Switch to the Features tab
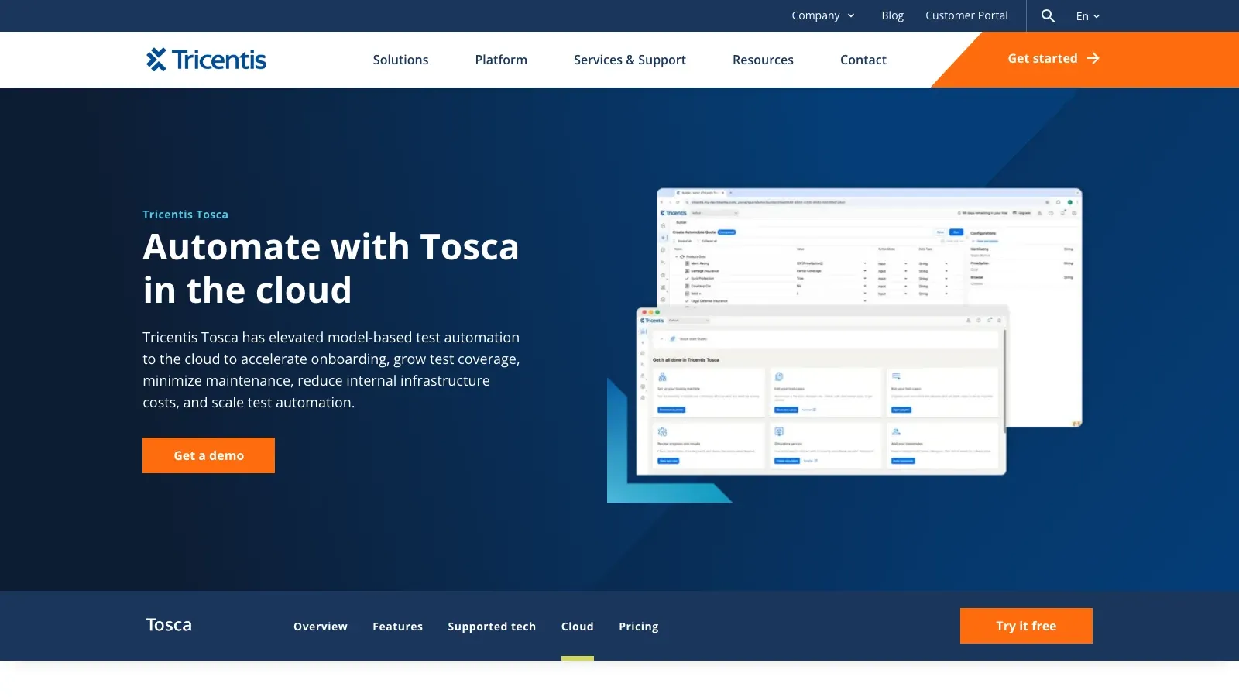Image resolution: width=1239 pixels, height=697 pixels. click(x=397, y=627)
